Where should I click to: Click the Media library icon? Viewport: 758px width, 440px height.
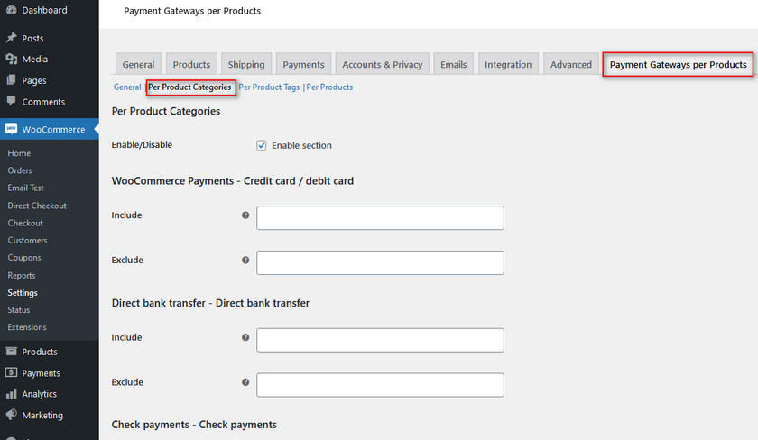point(12,59)
